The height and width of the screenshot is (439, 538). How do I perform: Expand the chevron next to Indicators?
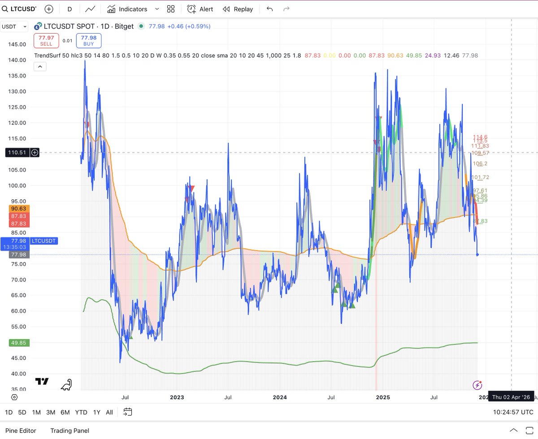tap(156, 9)
